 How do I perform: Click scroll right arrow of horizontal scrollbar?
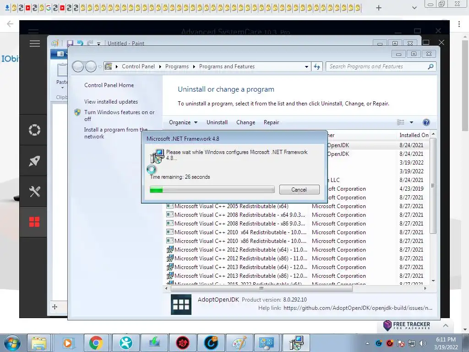coord(425,289)
